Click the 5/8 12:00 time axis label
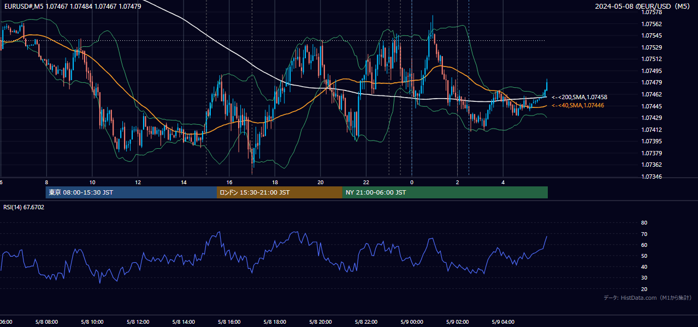 138,322
